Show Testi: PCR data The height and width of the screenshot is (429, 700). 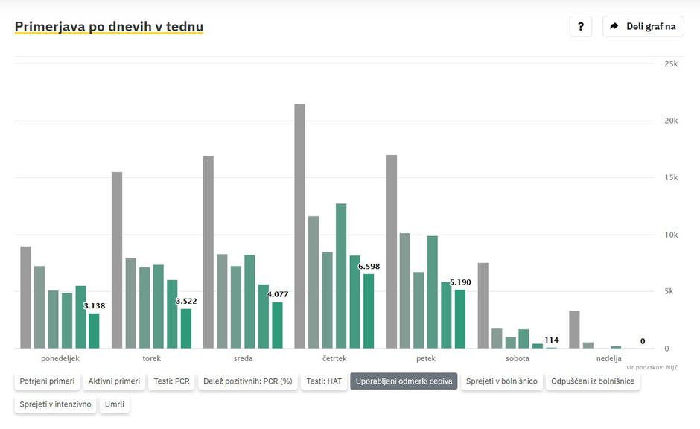[171, 381]
